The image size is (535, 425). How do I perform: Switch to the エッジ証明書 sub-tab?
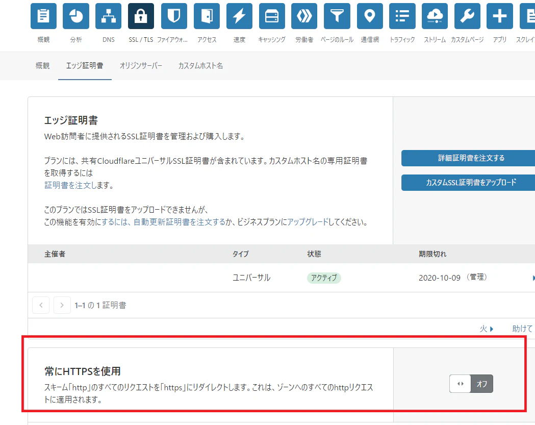[85, 65]
